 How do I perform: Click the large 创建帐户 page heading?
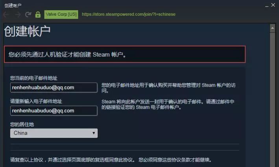pos(27,32)
